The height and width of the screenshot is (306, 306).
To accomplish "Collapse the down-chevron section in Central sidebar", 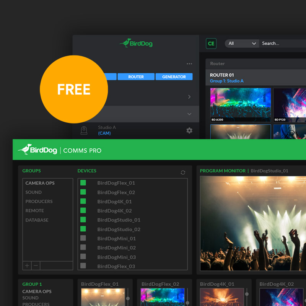I will coord(189,114).
